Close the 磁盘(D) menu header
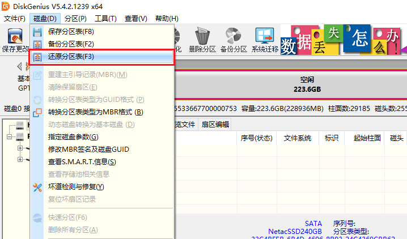Image resolution: width=407 pixels, height=239 pixels. pyautogui.click(x=45, y=19)
